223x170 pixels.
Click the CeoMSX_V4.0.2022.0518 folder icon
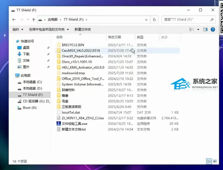click(59, 51)
